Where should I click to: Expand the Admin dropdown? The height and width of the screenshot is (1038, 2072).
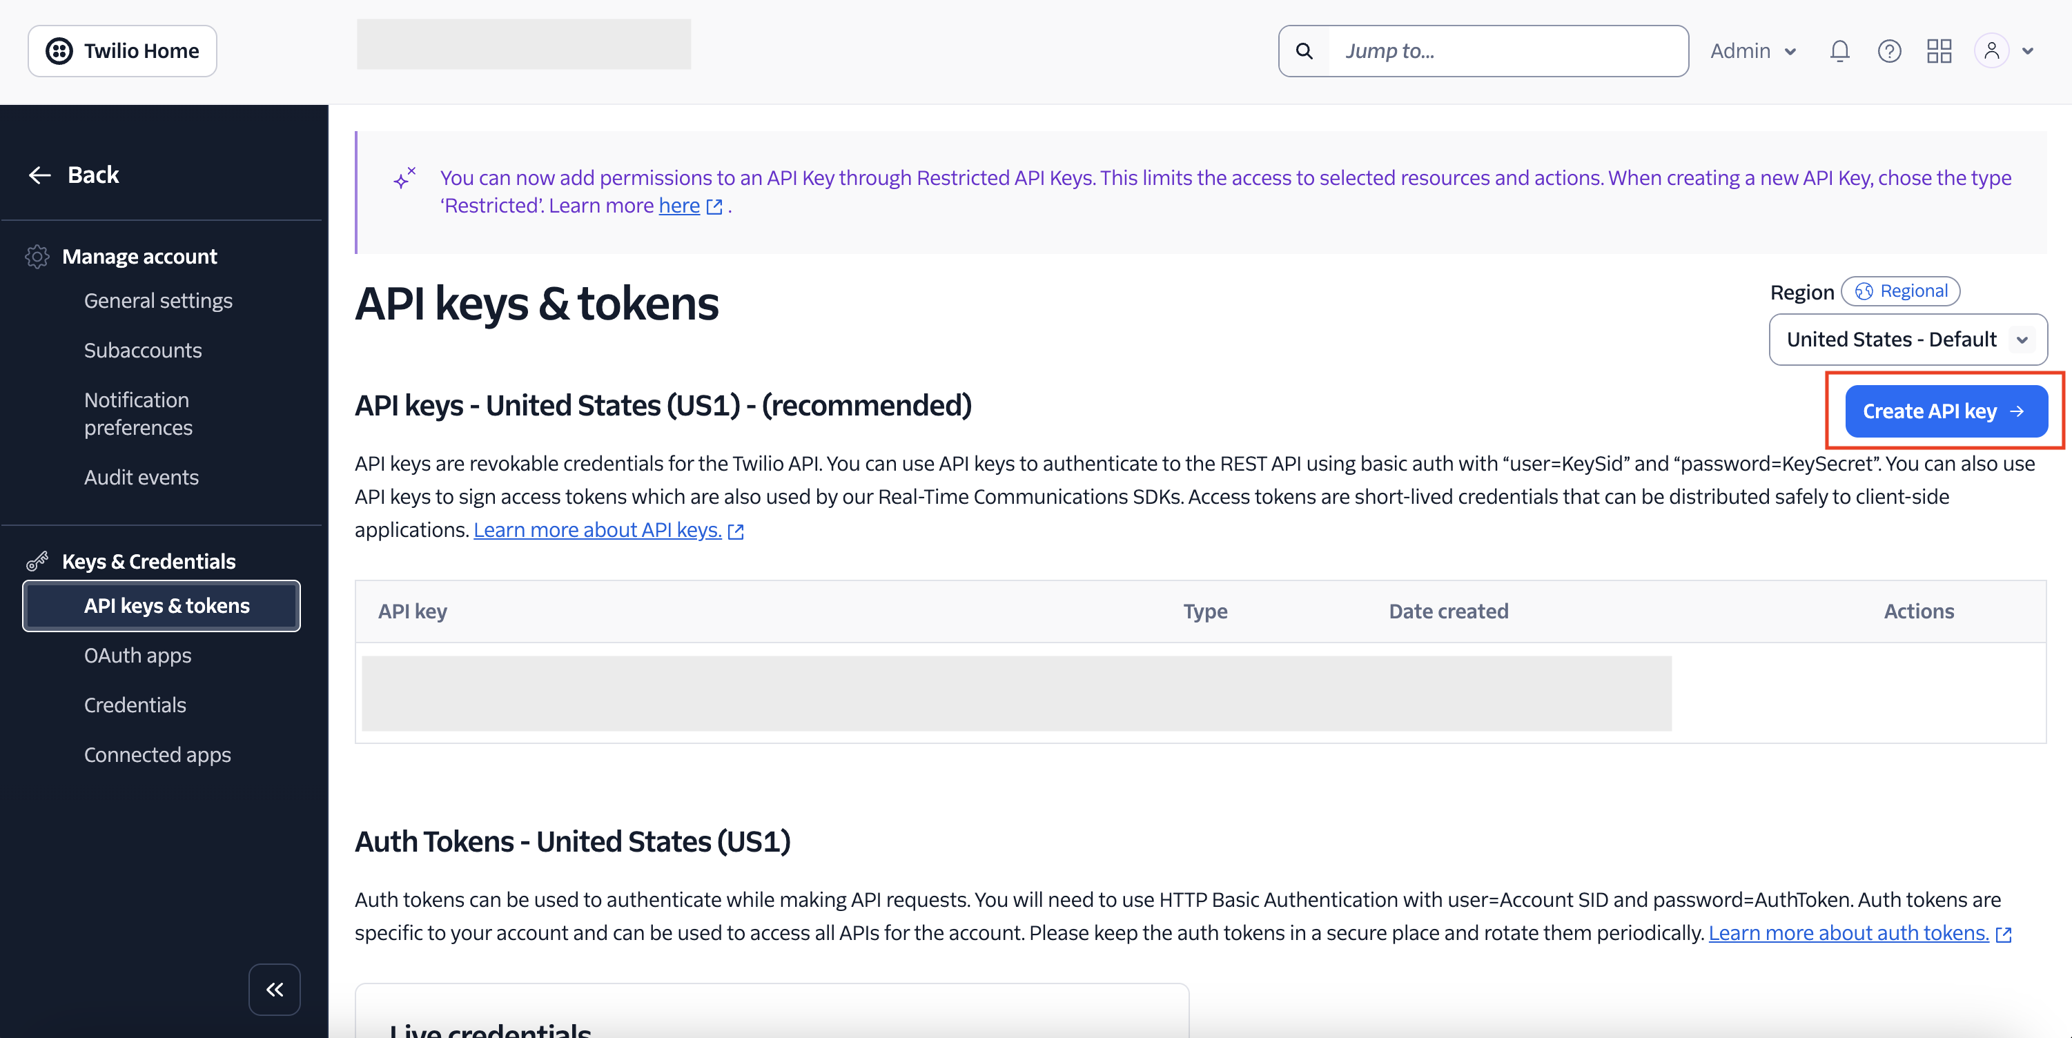(x=1752, y=52)
